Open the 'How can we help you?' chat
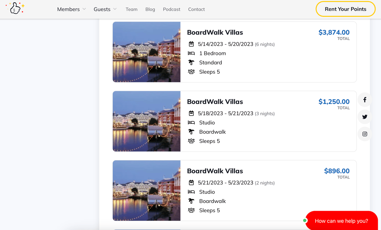 [x=341, y=221]
